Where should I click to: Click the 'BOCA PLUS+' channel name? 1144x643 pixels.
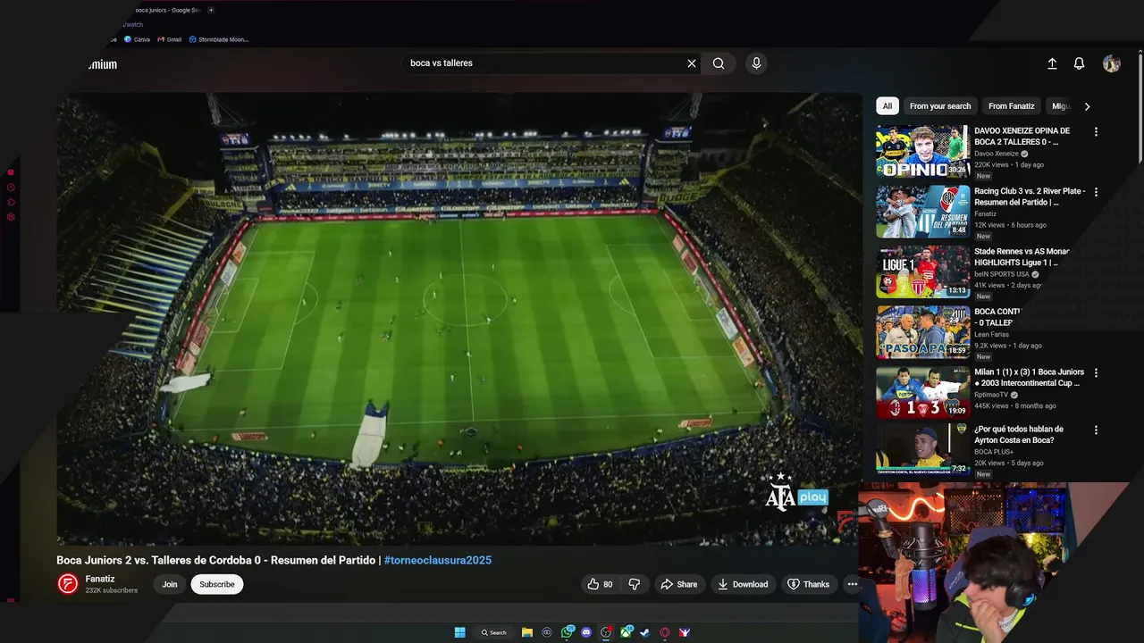(x=993, y=452)
